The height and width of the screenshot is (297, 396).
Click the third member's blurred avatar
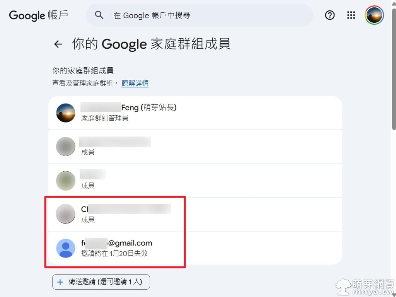(65, 180)
